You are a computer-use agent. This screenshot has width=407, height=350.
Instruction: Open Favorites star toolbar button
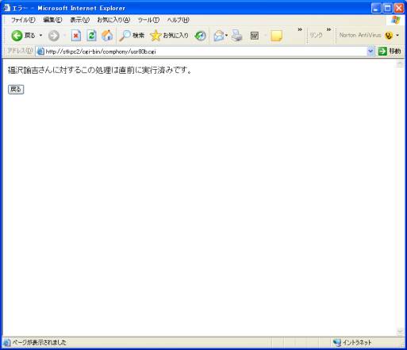coord(169,36)
